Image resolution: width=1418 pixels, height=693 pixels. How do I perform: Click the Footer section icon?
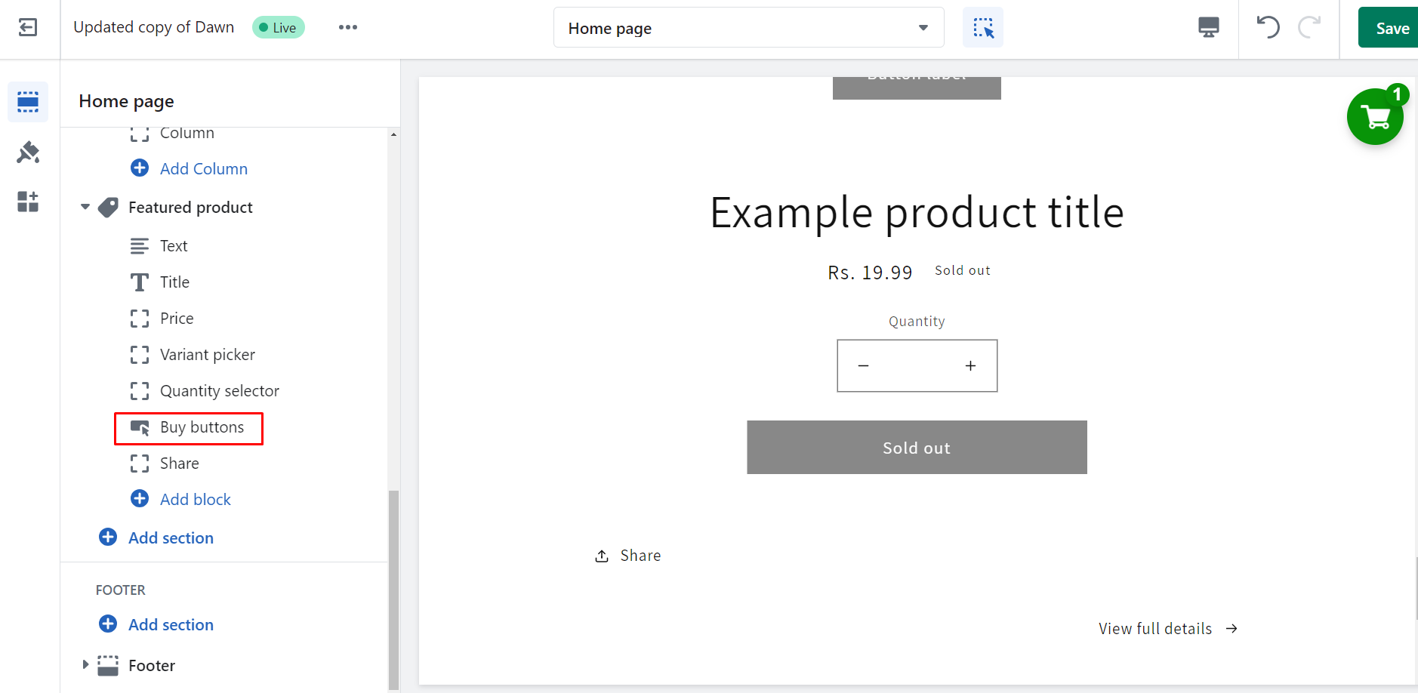(109, 666)
